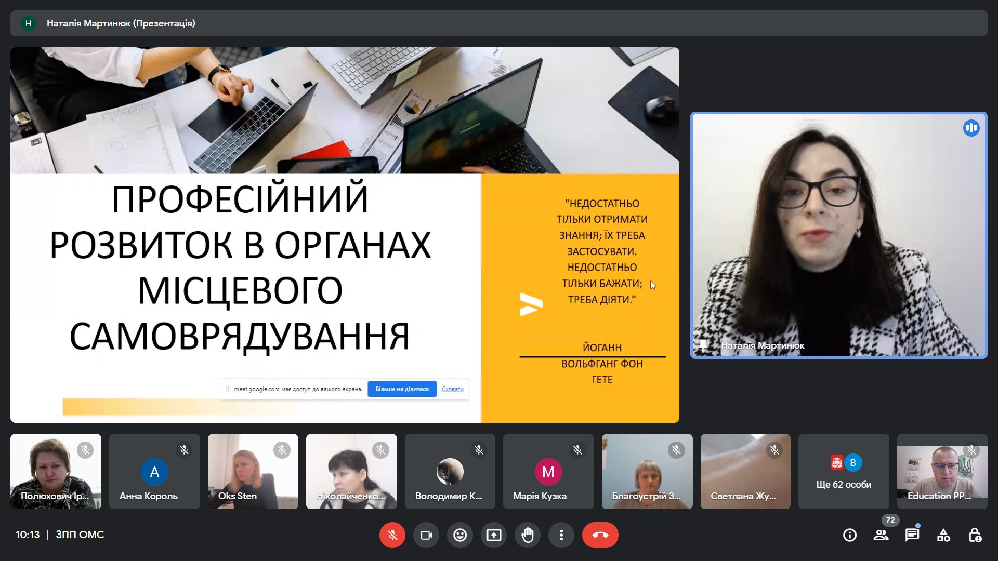Open the Activities panel
This screenshot has width=998, height=561.
pos(943,535)
